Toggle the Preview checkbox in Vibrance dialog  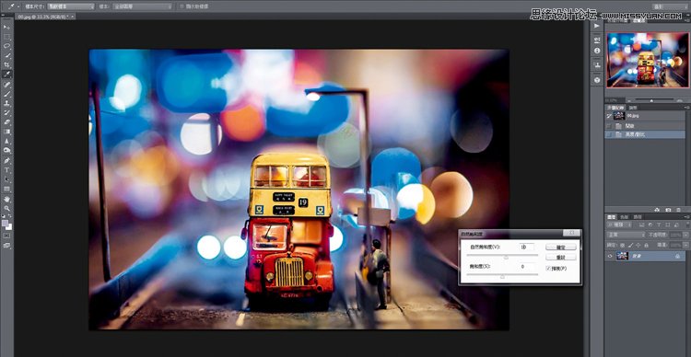(548, 268)
